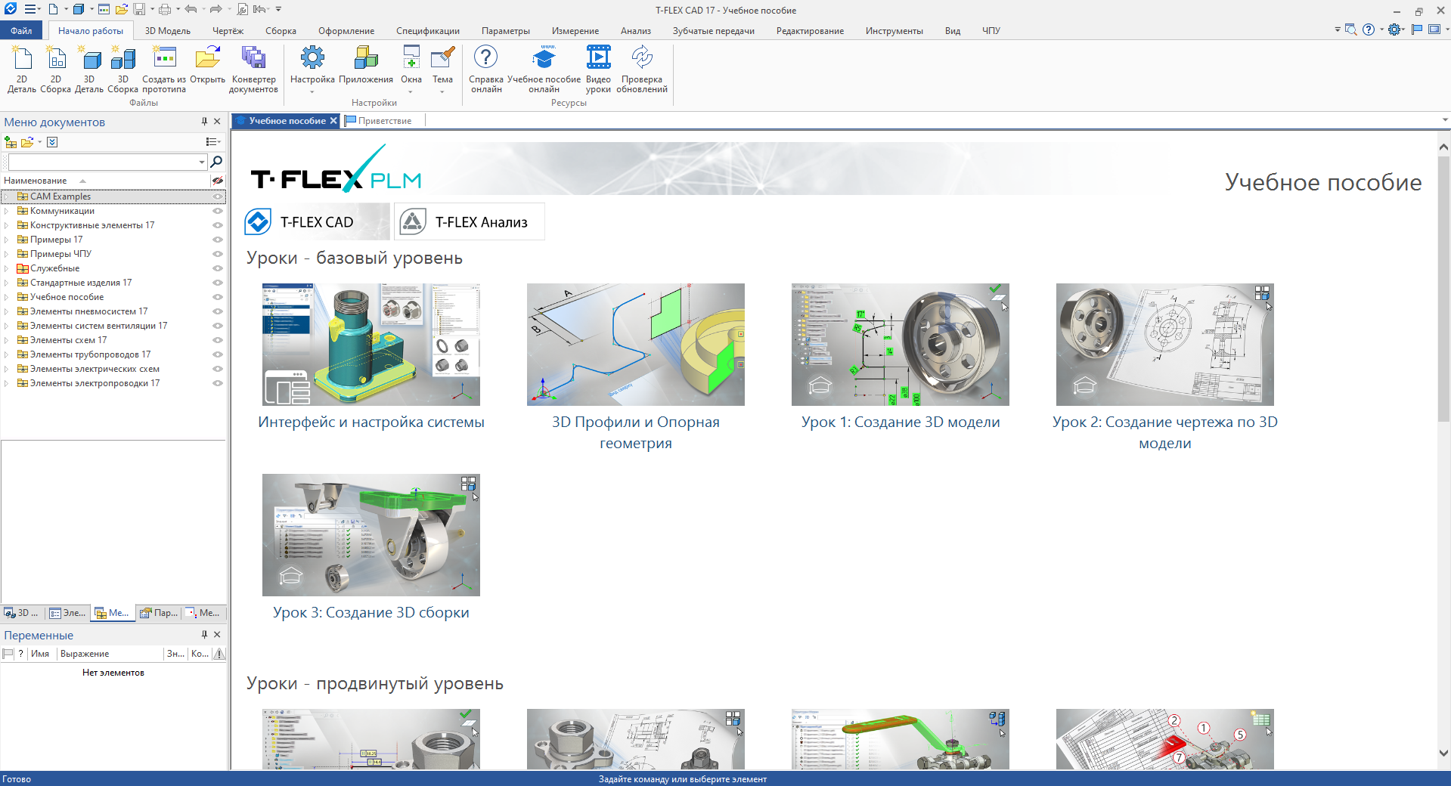Switch to the Зубчатые передачи ribbon tab
The height and width of the screenshot is (786, 1451).
pos(713,31)
